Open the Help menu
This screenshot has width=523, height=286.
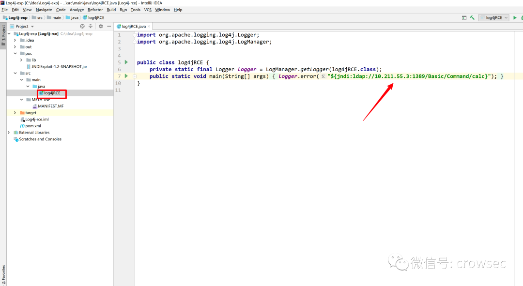point(178,10)
